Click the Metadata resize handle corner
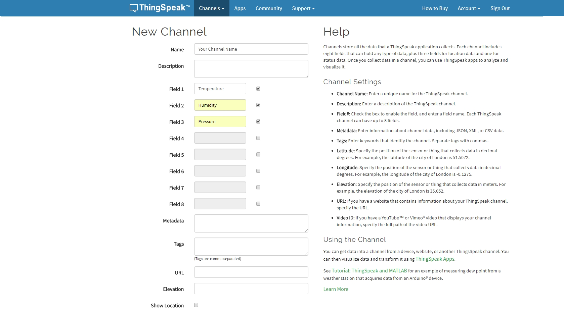The height and width of the screenshot is (310, 564). pyautogui.click(x=306, y=230)
